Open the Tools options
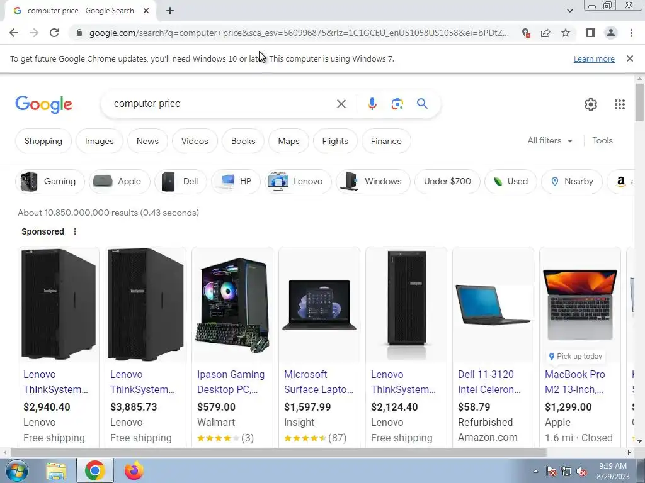Image resolution: width=645 pixels, height=483 pixels. tap(603, 140)
